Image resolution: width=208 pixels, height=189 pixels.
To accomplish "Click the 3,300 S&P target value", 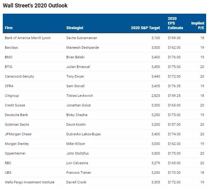I will click(156, 105).
